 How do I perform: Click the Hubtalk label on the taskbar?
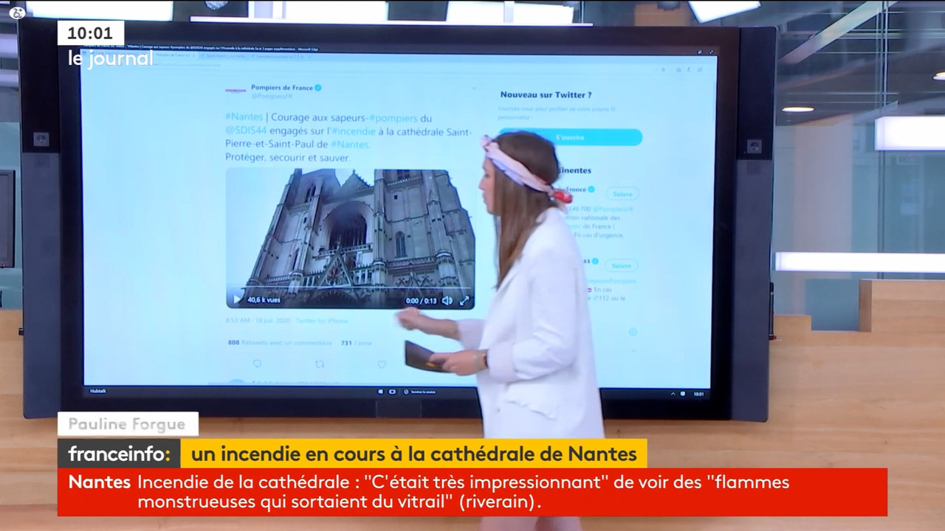(x=98, y=392)
